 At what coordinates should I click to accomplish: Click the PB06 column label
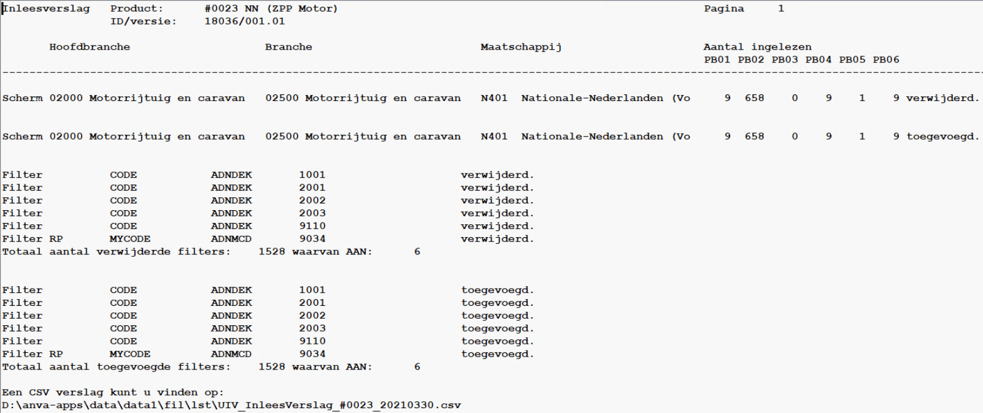(885, 60)
